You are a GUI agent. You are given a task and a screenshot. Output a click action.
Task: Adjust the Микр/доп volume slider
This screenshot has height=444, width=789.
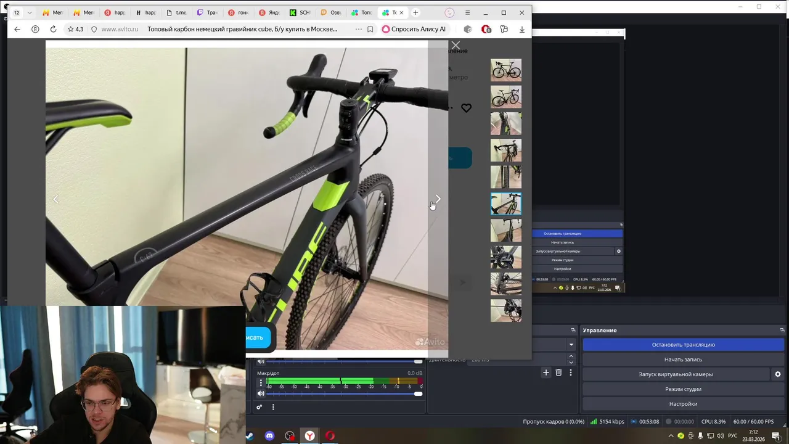(345, 393)
